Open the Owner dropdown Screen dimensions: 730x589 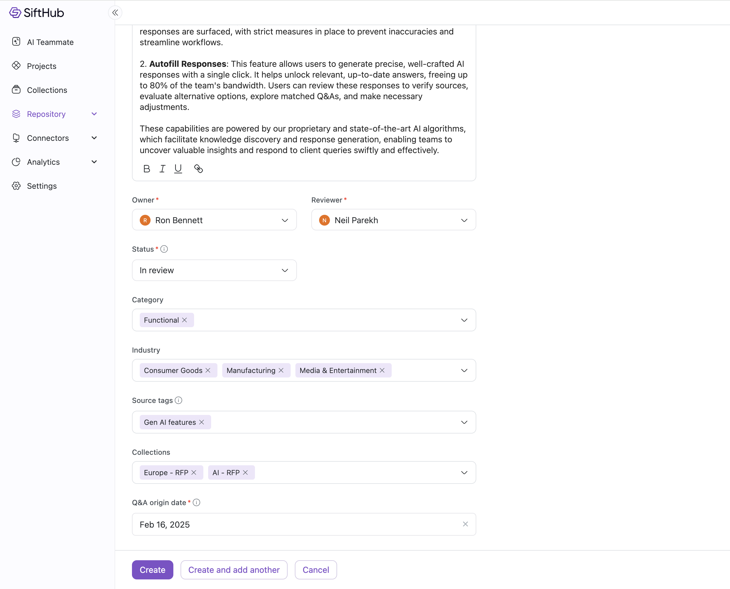pyautogui.click(x=214, y=220)
